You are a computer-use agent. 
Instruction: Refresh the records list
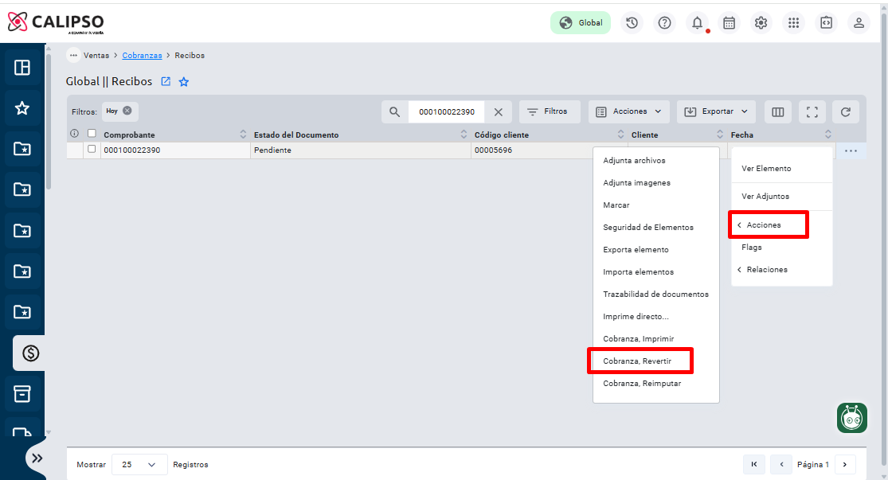click(x=846, y=112)
